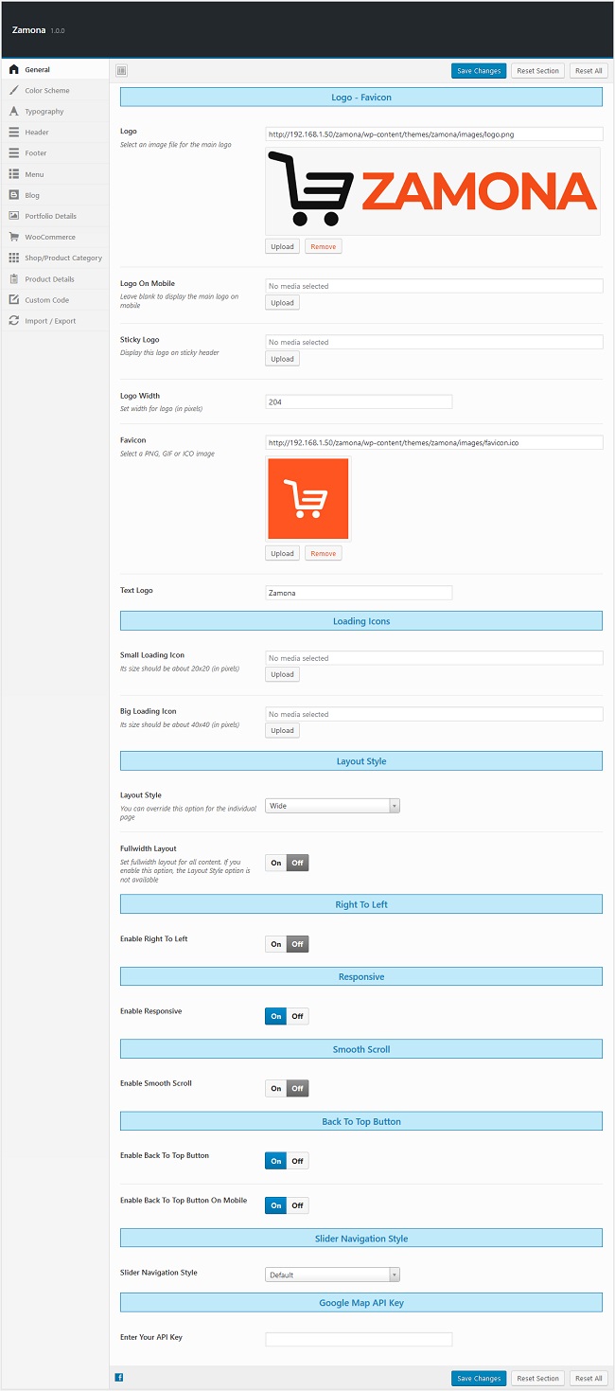This screenshot has width=615, height=1391.
Task: Open the Blog tab
Action: pyautogui.click(x=55, y=195)
